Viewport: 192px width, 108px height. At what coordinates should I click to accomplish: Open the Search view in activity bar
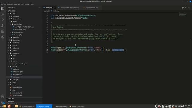click(3, 14)
